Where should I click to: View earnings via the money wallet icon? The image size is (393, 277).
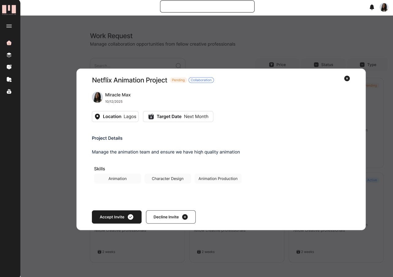[9, 91]
